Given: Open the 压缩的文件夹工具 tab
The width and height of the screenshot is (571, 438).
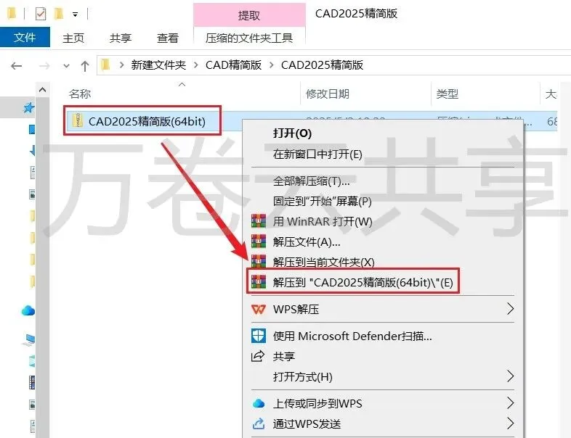Looking at the screenshot, I should pyautogui.click(x=249, y=38).
